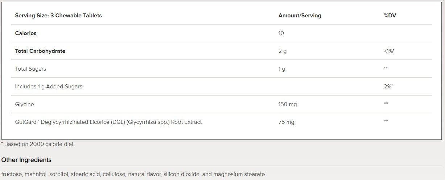
Task: Click the 150 mg Glycine amount
Action: (287, 104)
